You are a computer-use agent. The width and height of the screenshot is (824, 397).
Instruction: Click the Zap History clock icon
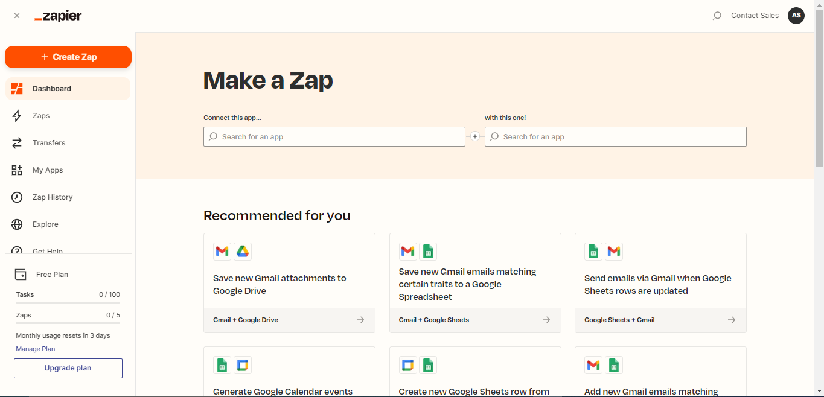(x=17, y=197)
